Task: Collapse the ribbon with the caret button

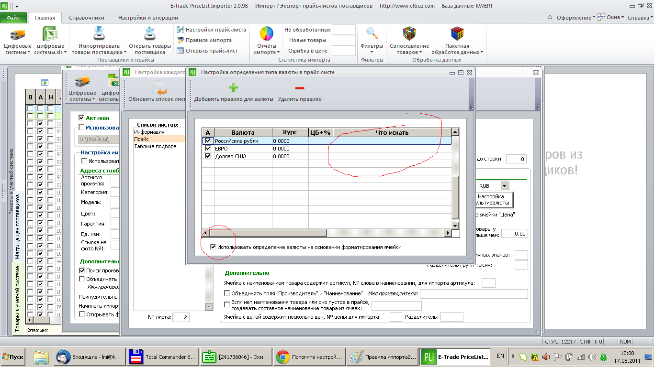Action: pyautogui.click(x=550, y=18)
